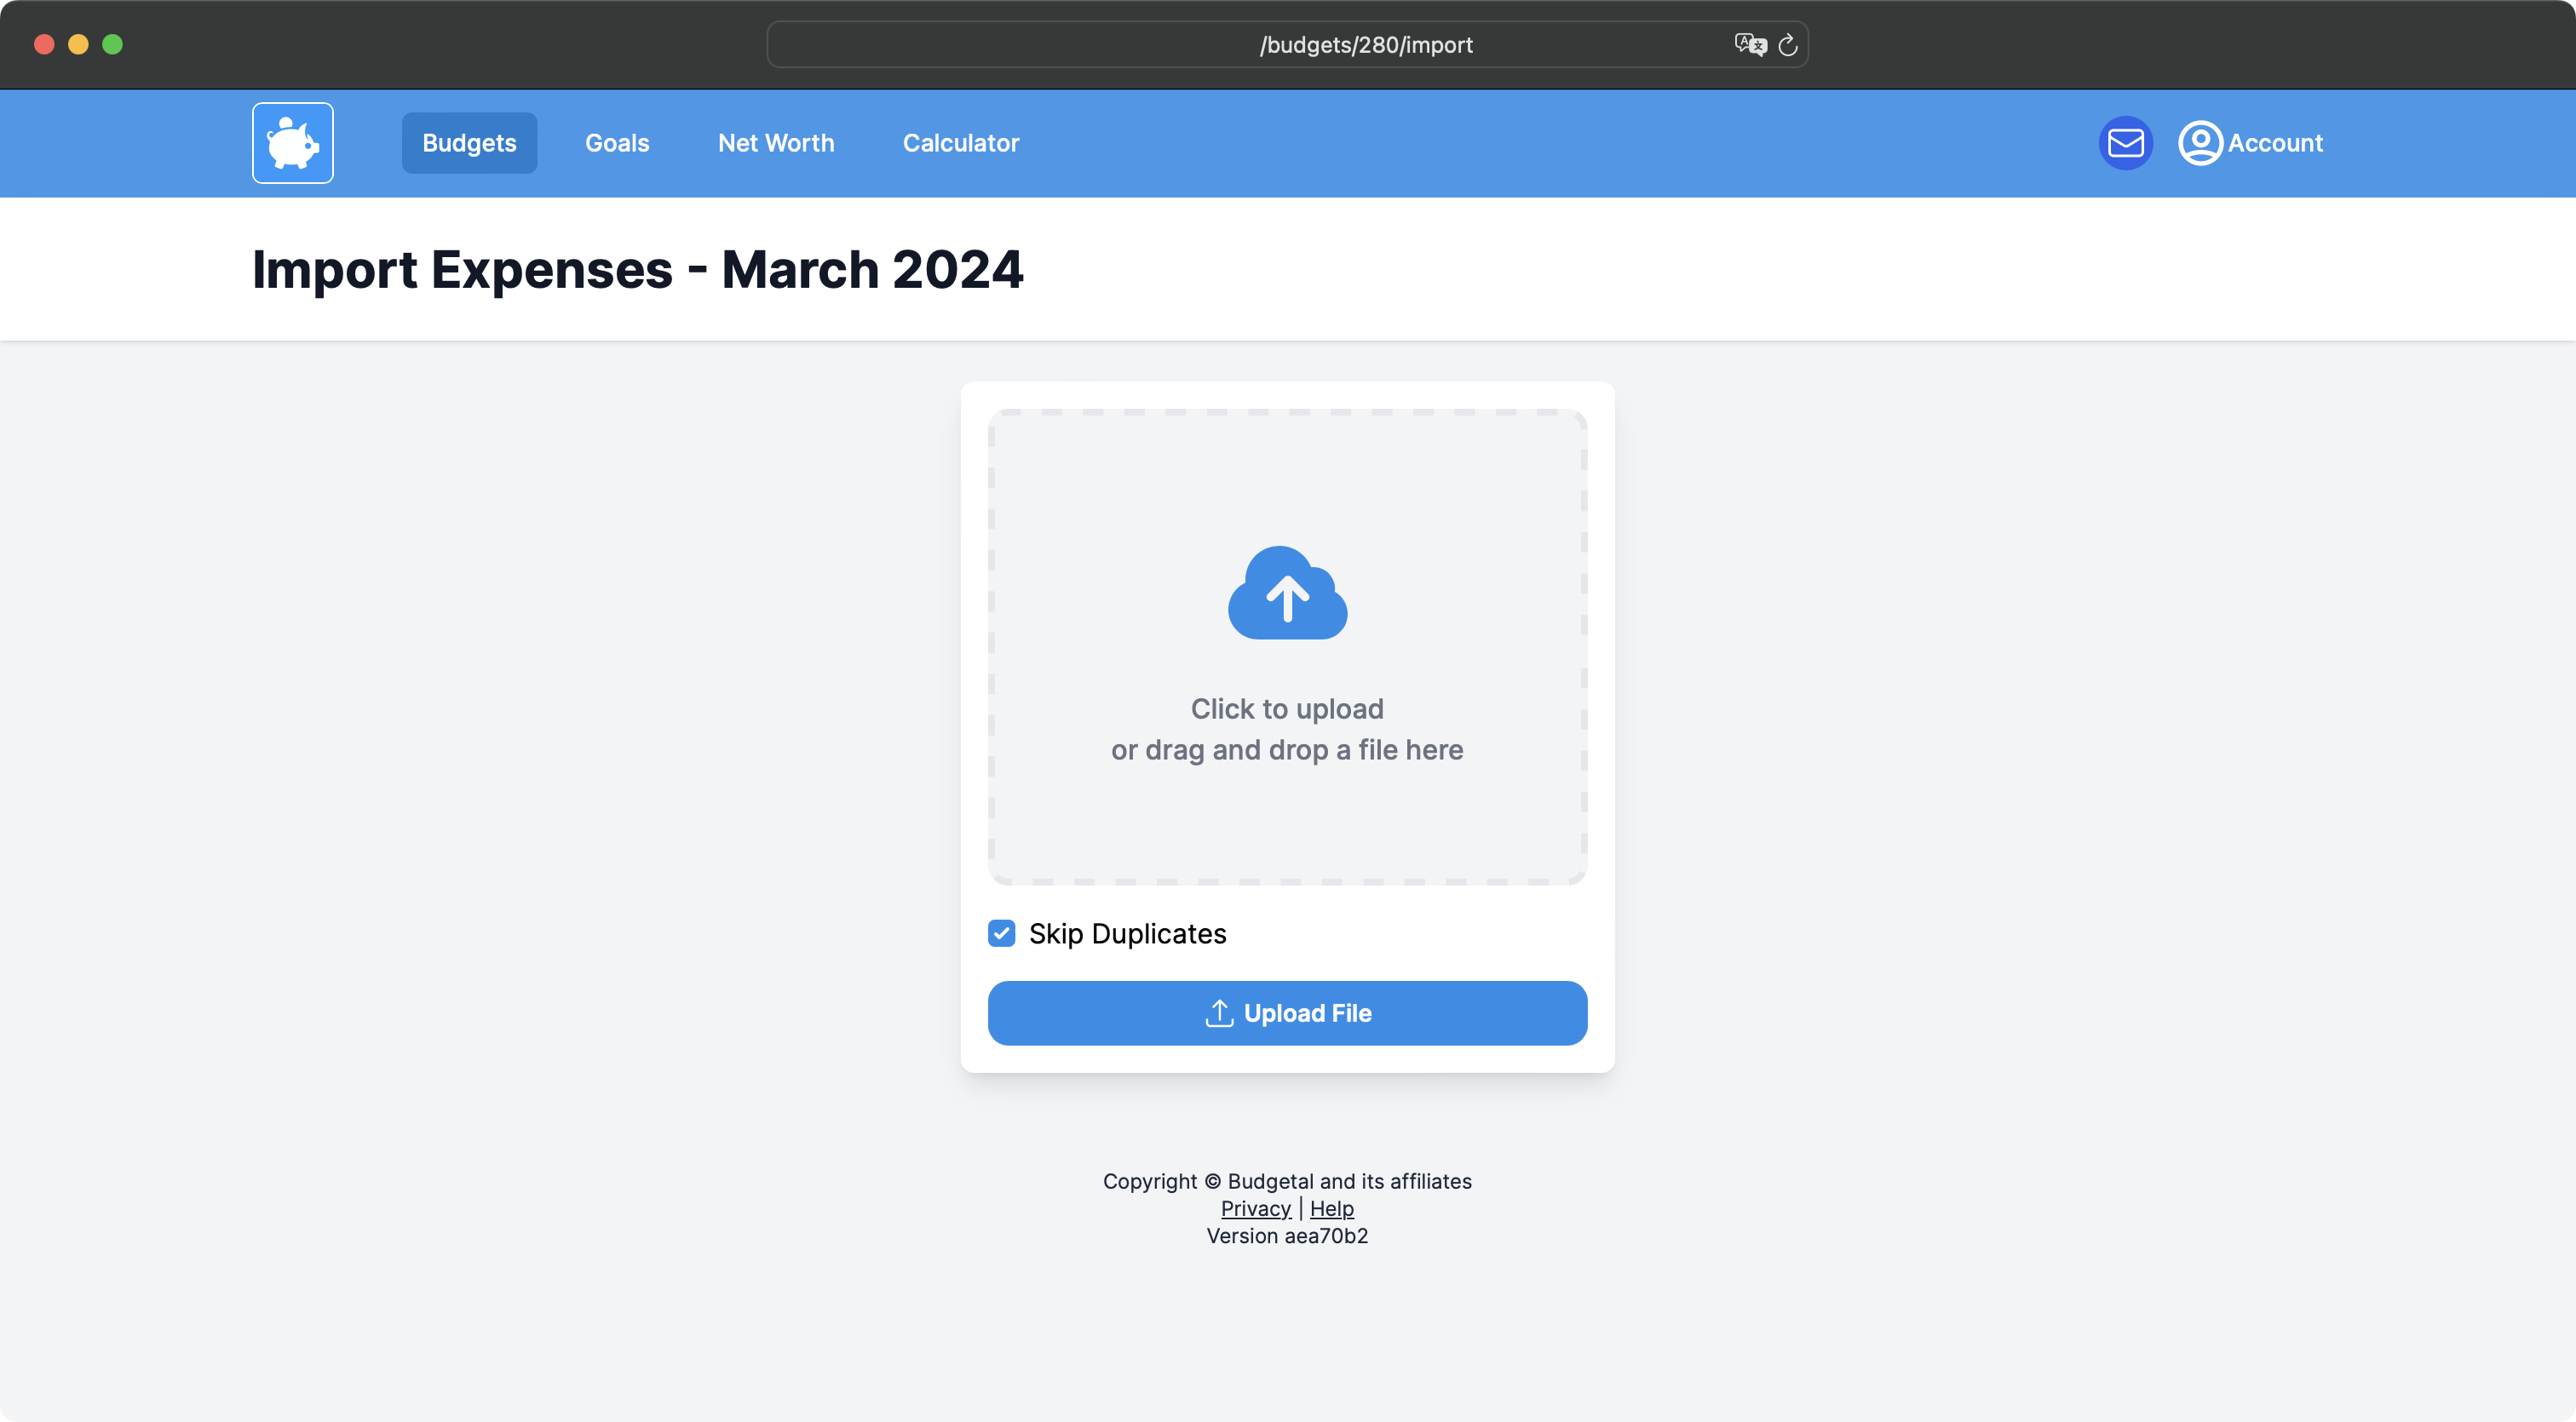Click the green macOS fullscreen window button
Image resolution: width=2576 pixels, height=1422 pixels.
coord(113,44)
